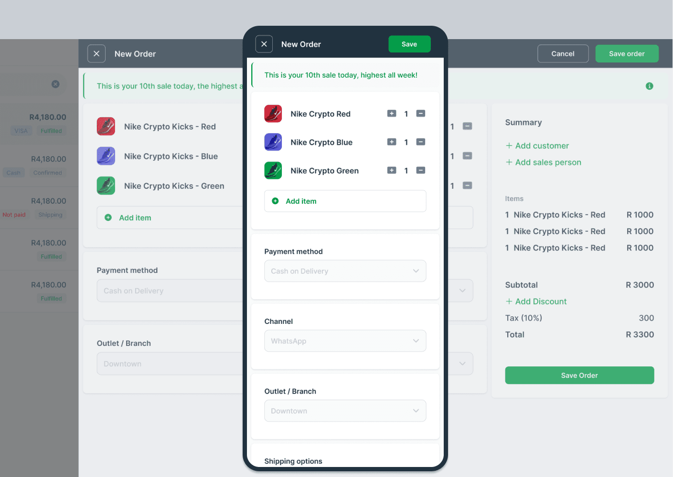Click desktop Nike Crypto Kicks - Blue thumbnail
Screen dimensions: 673x477
(x=106, y=156)
